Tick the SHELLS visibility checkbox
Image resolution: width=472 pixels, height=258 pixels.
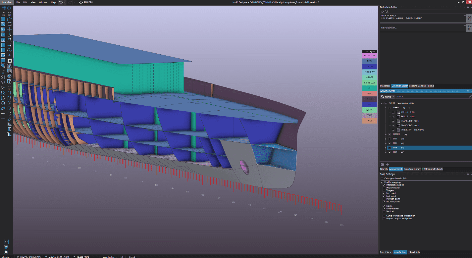coord(393,112)
